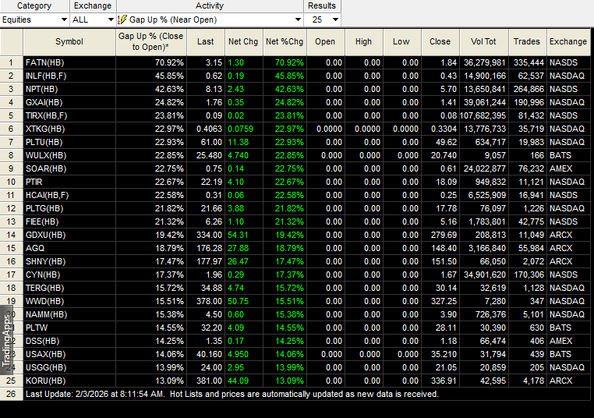The width and height of the screenshot is (594, 418).
Task: Open the Category dropdown showing Equities
Action: (35, 19)
